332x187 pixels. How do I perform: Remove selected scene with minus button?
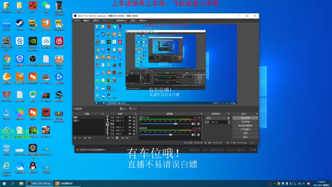click(x=80, y=138)
